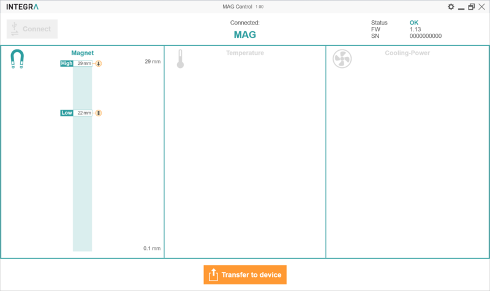Open the Cooling-Power panel heading
Viewport: 490px width, 291px height.
click(407, 53)
